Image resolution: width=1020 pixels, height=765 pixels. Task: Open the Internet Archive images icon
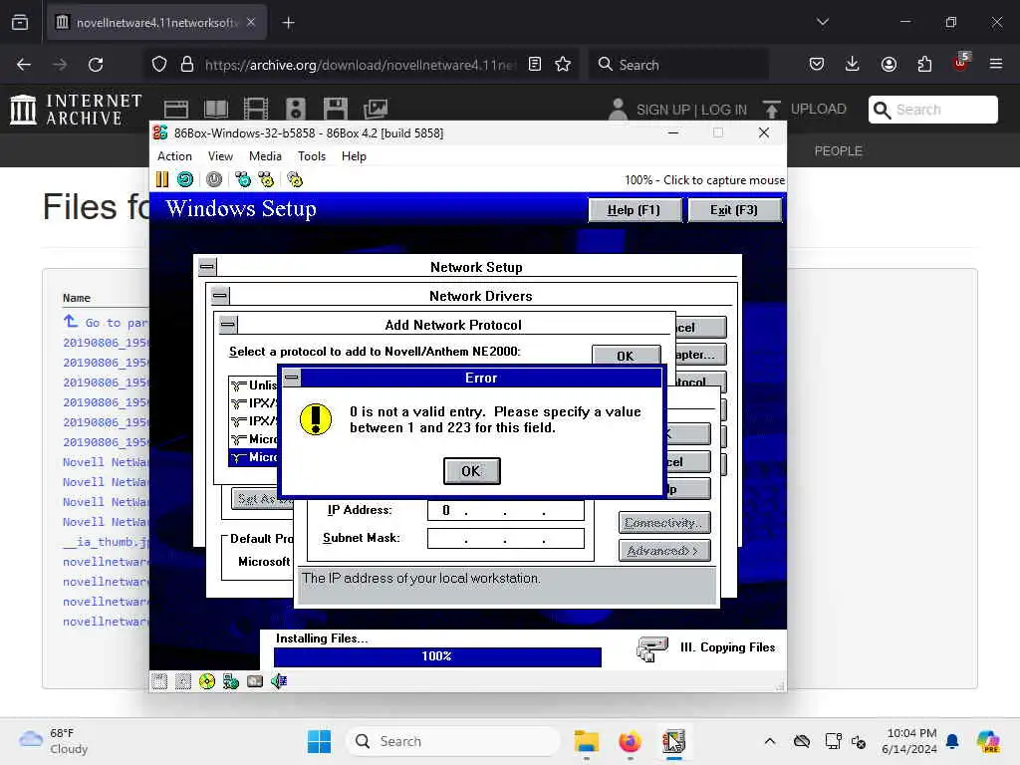pyautogui.click(x=376, y=109)
